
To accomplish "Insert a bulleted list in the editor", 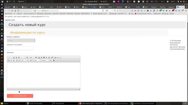I will tap(22, 60).
